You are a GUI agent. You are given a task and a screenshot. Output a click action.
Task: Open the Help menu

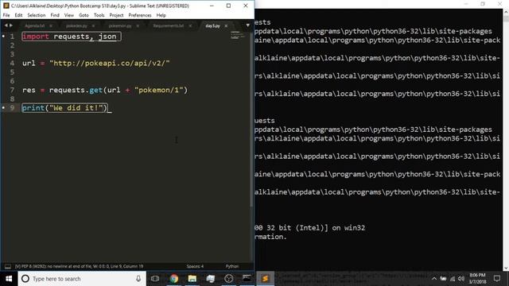click(x=161, y=15)
